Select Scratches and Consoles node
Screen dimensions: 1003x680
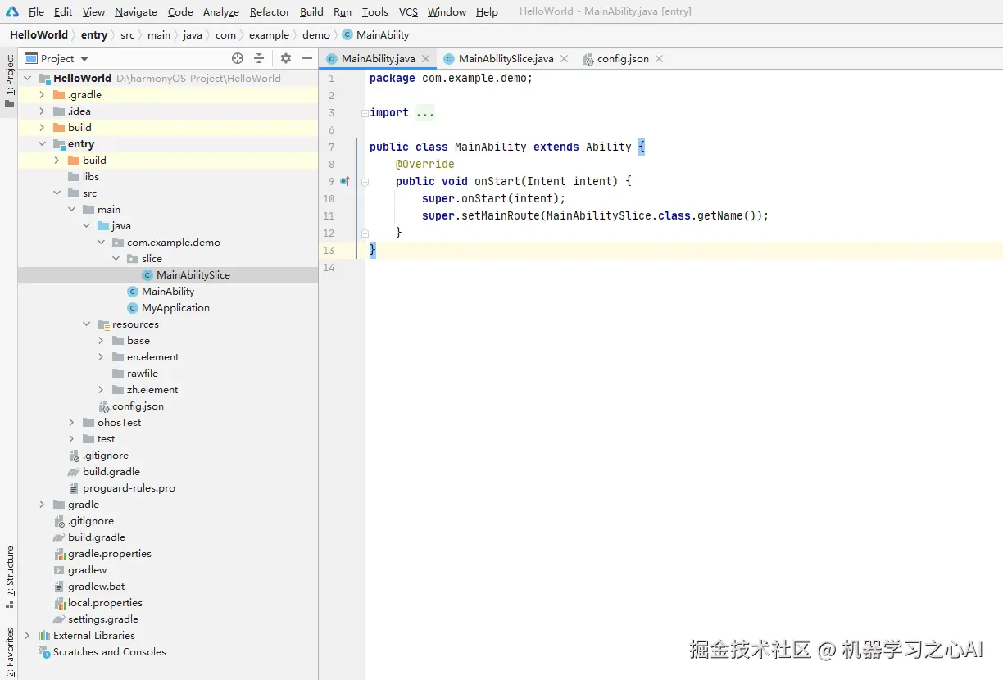coord(109,652)
